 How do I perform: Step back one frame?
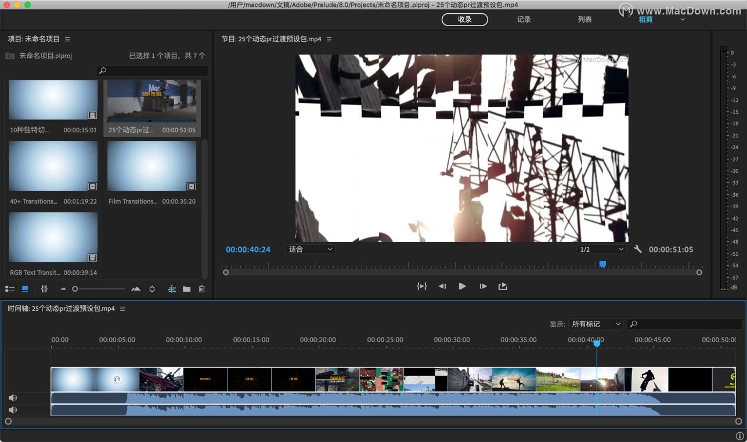[x=442, y=286]
